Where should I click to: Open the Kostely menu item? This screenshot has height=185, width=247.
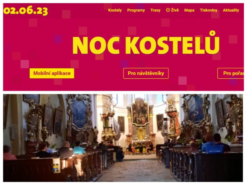115,10
